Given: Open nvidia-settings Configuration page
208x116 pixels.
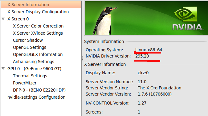Looking at the screenshot, I should pos(36,97).
